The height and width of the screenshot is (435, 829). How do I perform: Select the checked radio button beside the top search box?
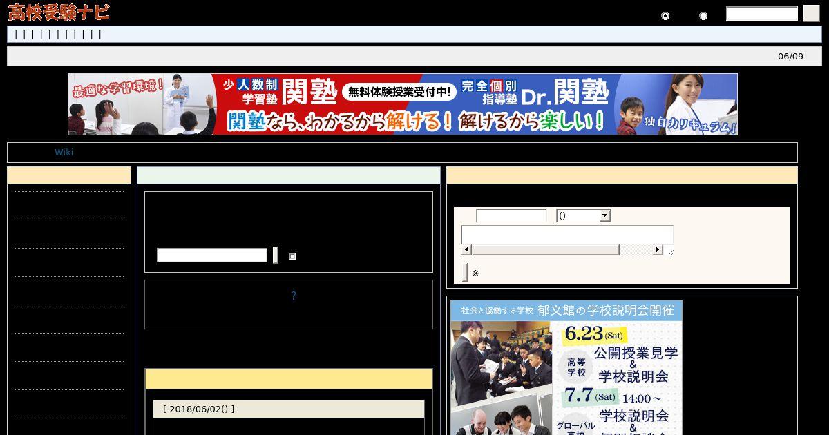click(x=665, y=16)
